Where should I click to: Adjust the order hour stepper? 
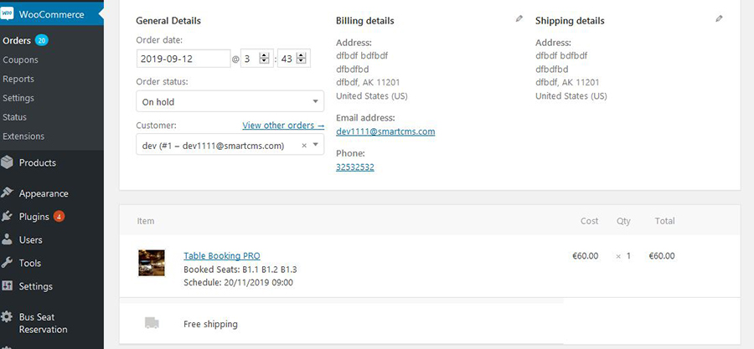(264, 59)
